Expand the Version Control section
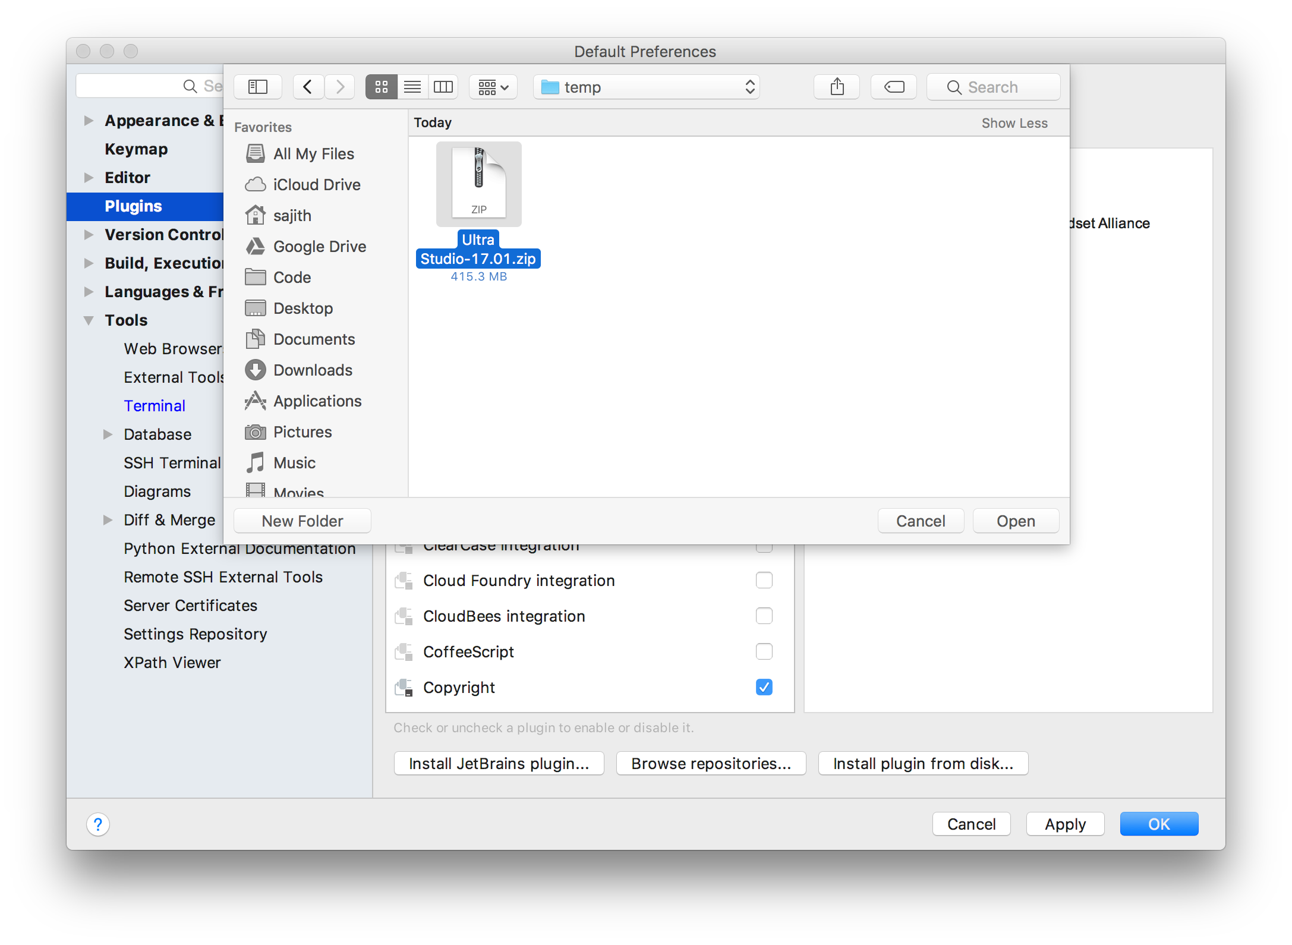 89,234
